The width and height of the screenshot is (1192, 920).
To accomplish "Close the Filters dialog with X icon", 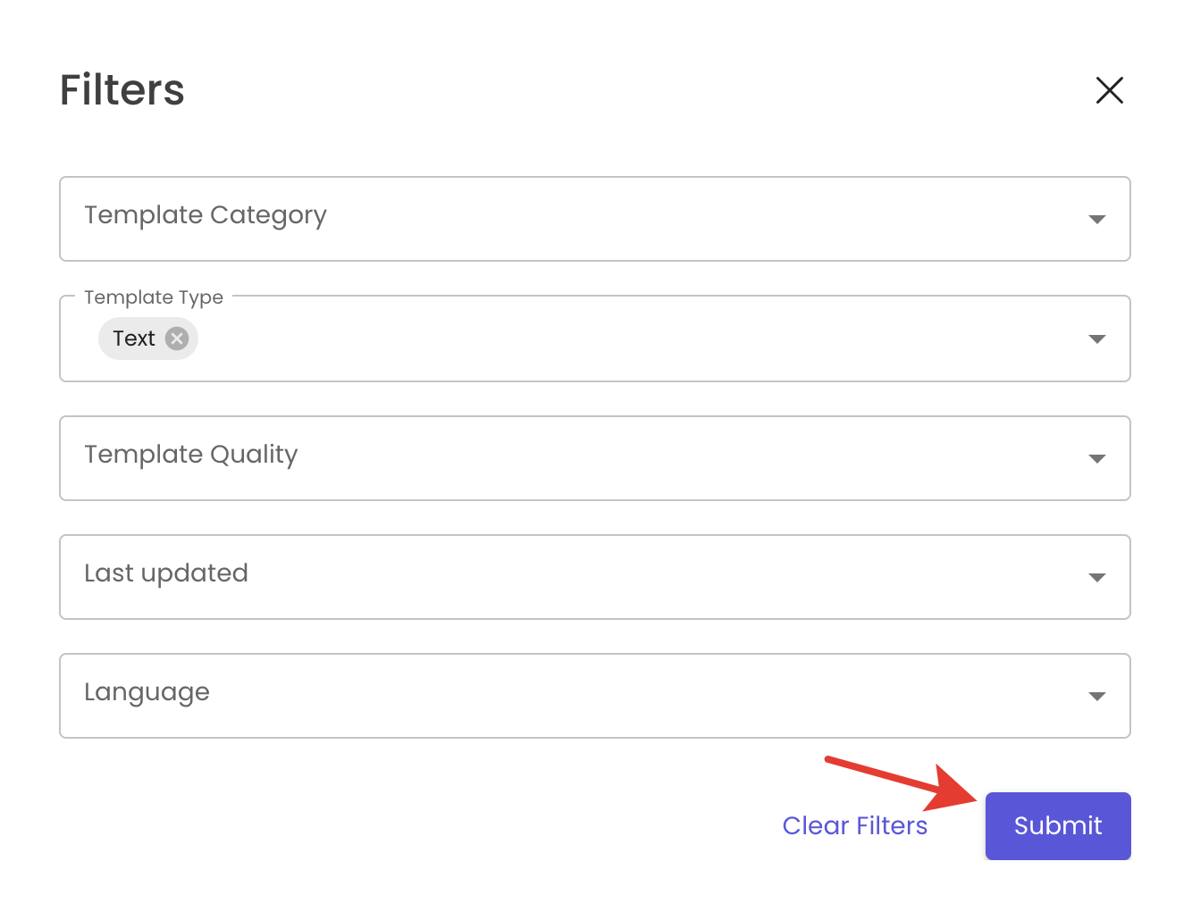I will click(x=1109, y=90).
